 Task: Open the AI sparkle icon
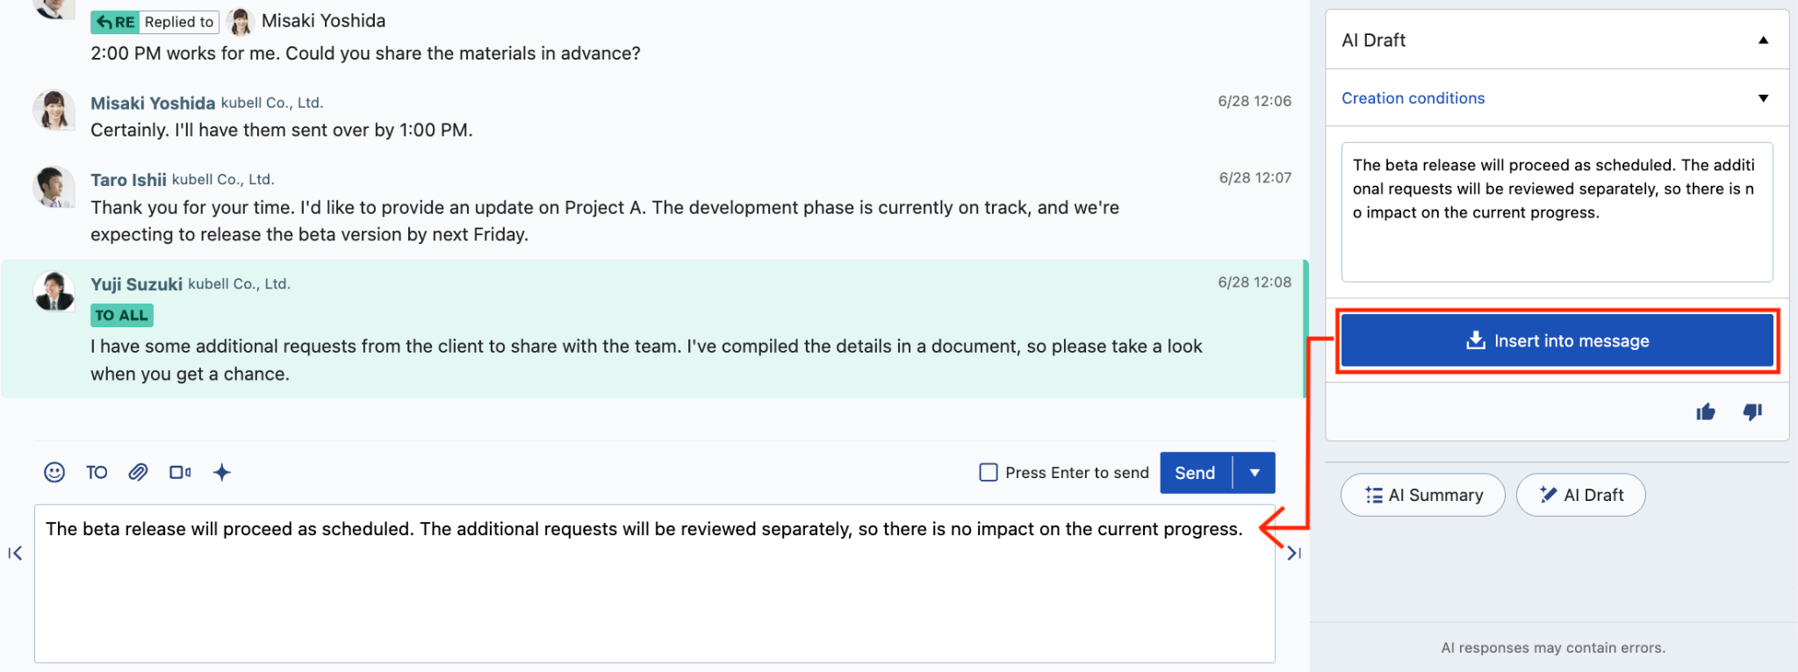pos(222,473)
